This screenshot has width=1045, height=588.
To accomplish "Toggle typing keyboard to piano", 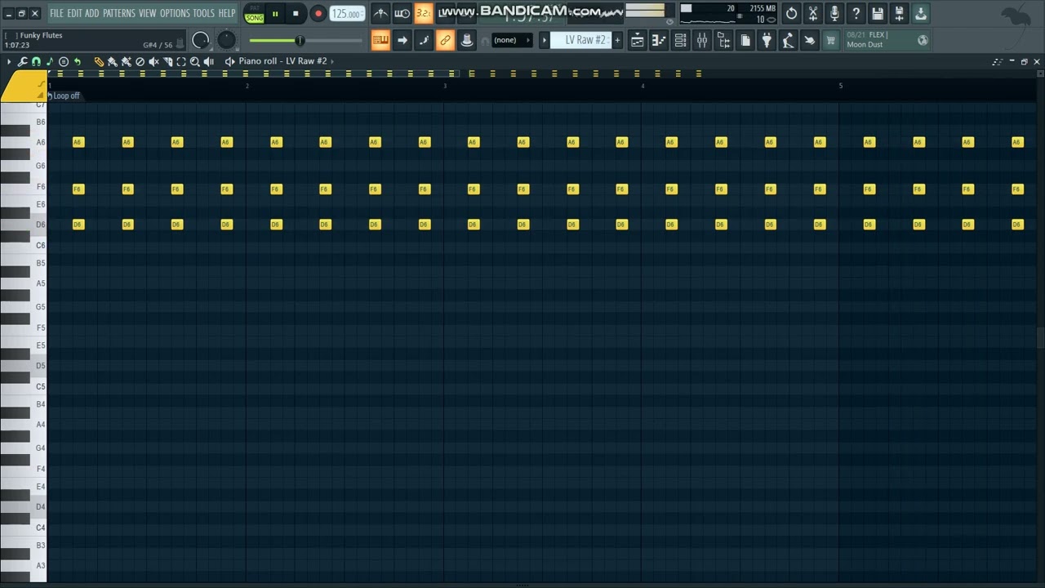I will [x=380, y=40].
